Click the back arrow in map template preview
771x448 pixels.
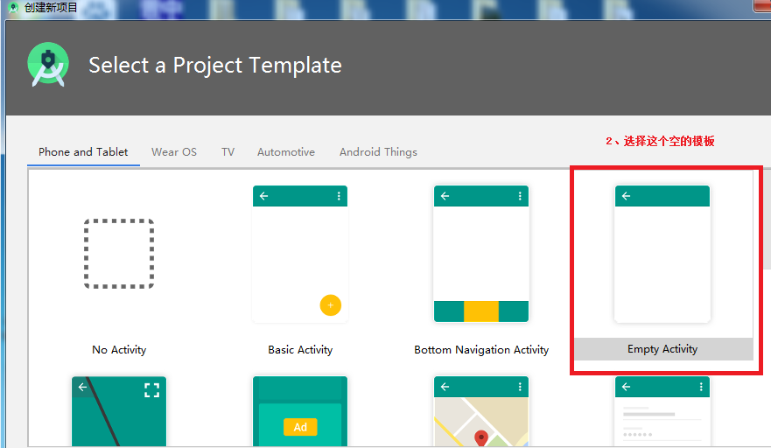pyautogui.click(x=445, y=387)
